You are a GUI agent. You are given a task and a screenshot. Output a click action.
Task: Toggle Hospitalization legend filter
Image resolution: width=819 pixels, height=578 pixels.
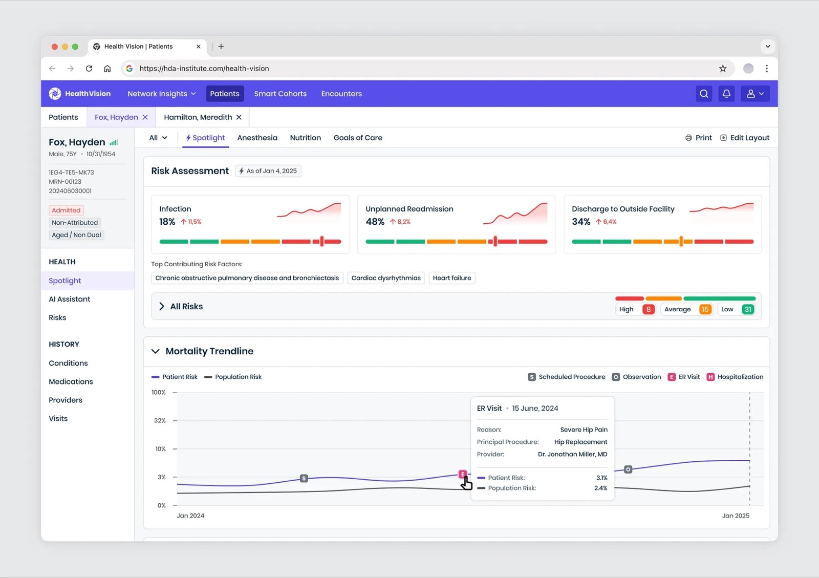[735, 377]
